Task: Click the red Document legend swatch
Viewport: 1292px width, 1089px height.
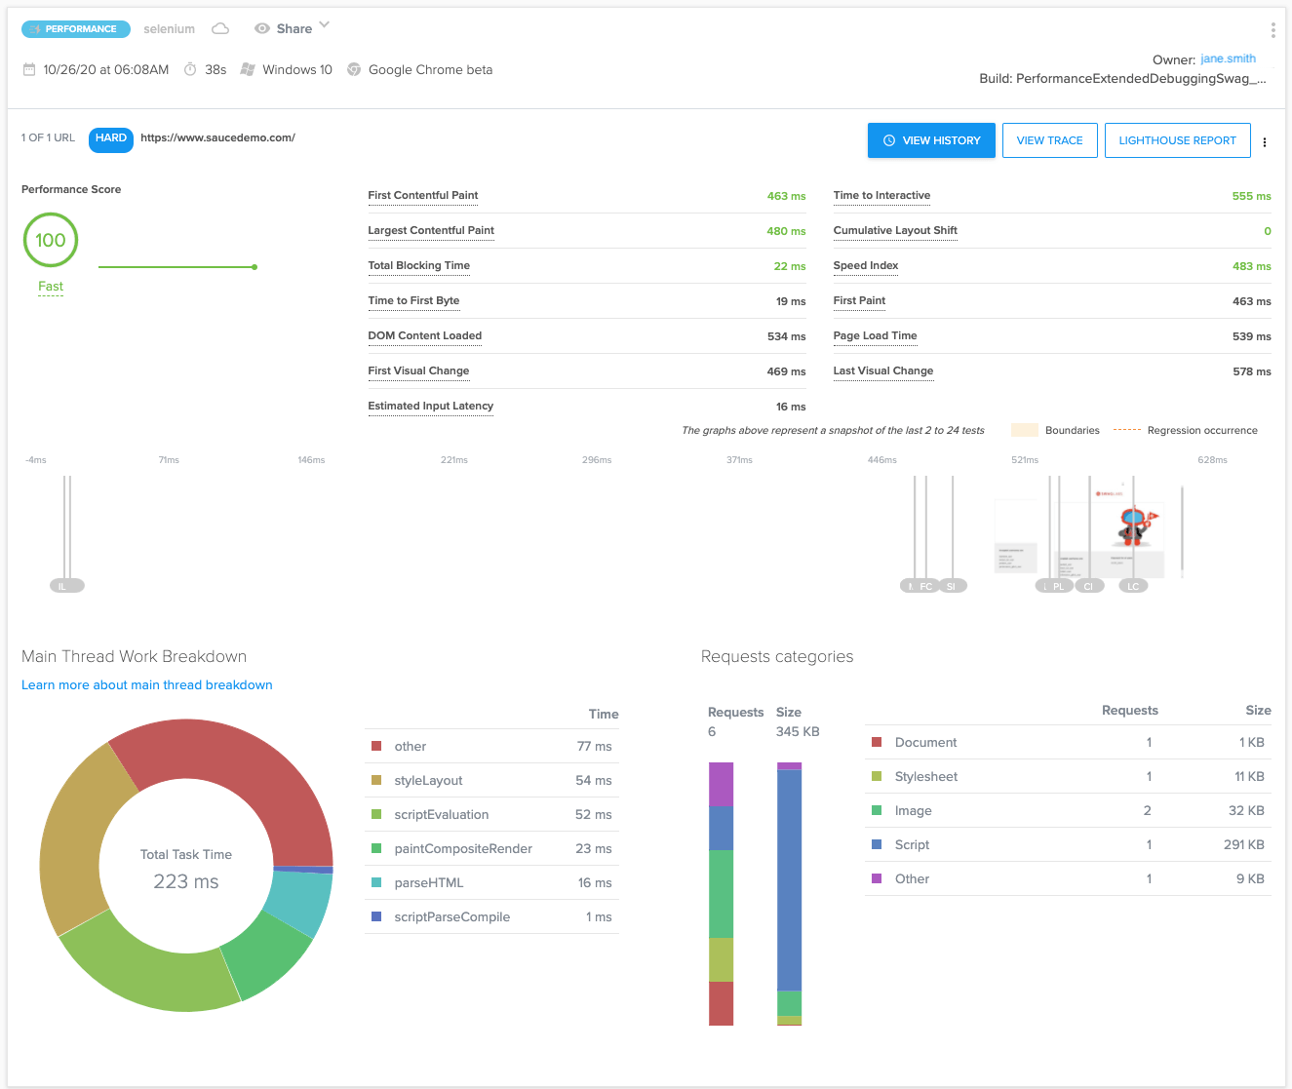Action: [877, 743]
